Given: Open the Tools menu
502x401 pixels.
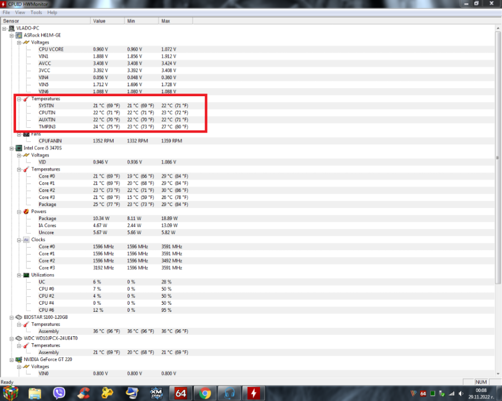Looking at the screenshot, I should click(36, 12).
